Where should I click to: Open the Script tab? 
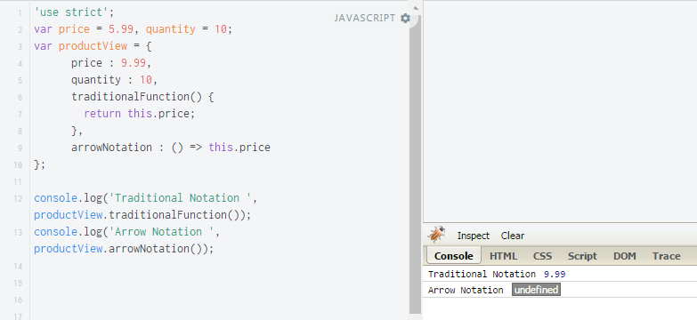pos(582,256)
